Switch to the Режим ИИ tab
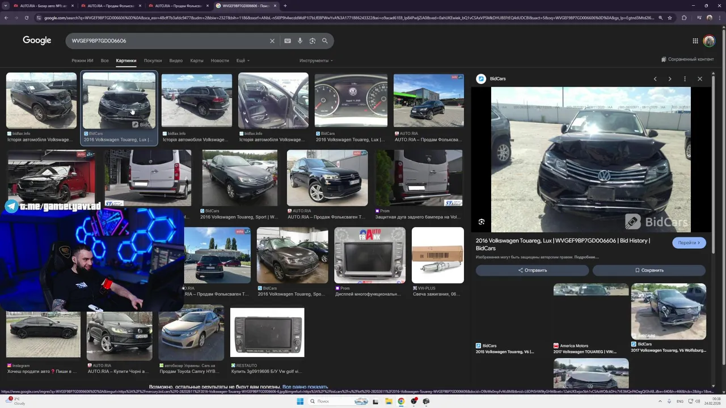Screen dimensions: 726x408 (x=82, y=61)
